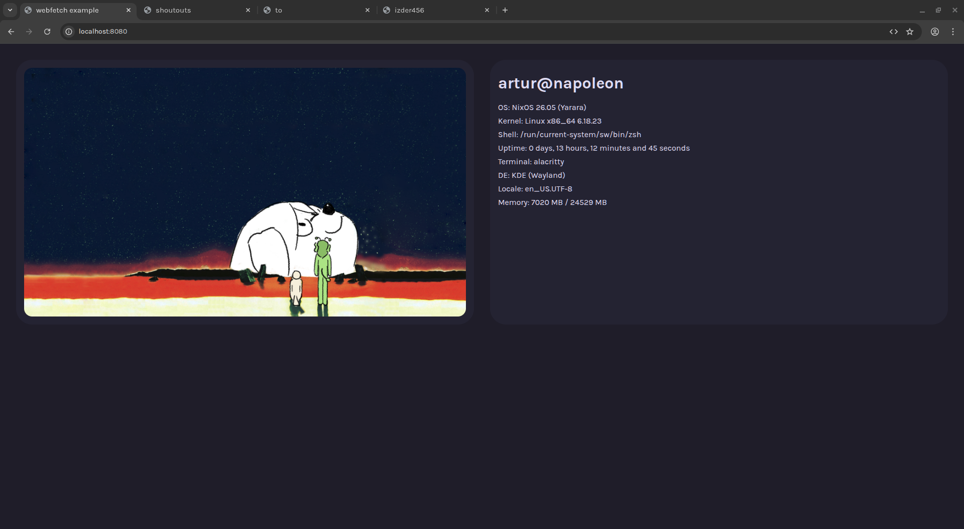
Task: Go forward to the next page
Action: pos(29,32)
